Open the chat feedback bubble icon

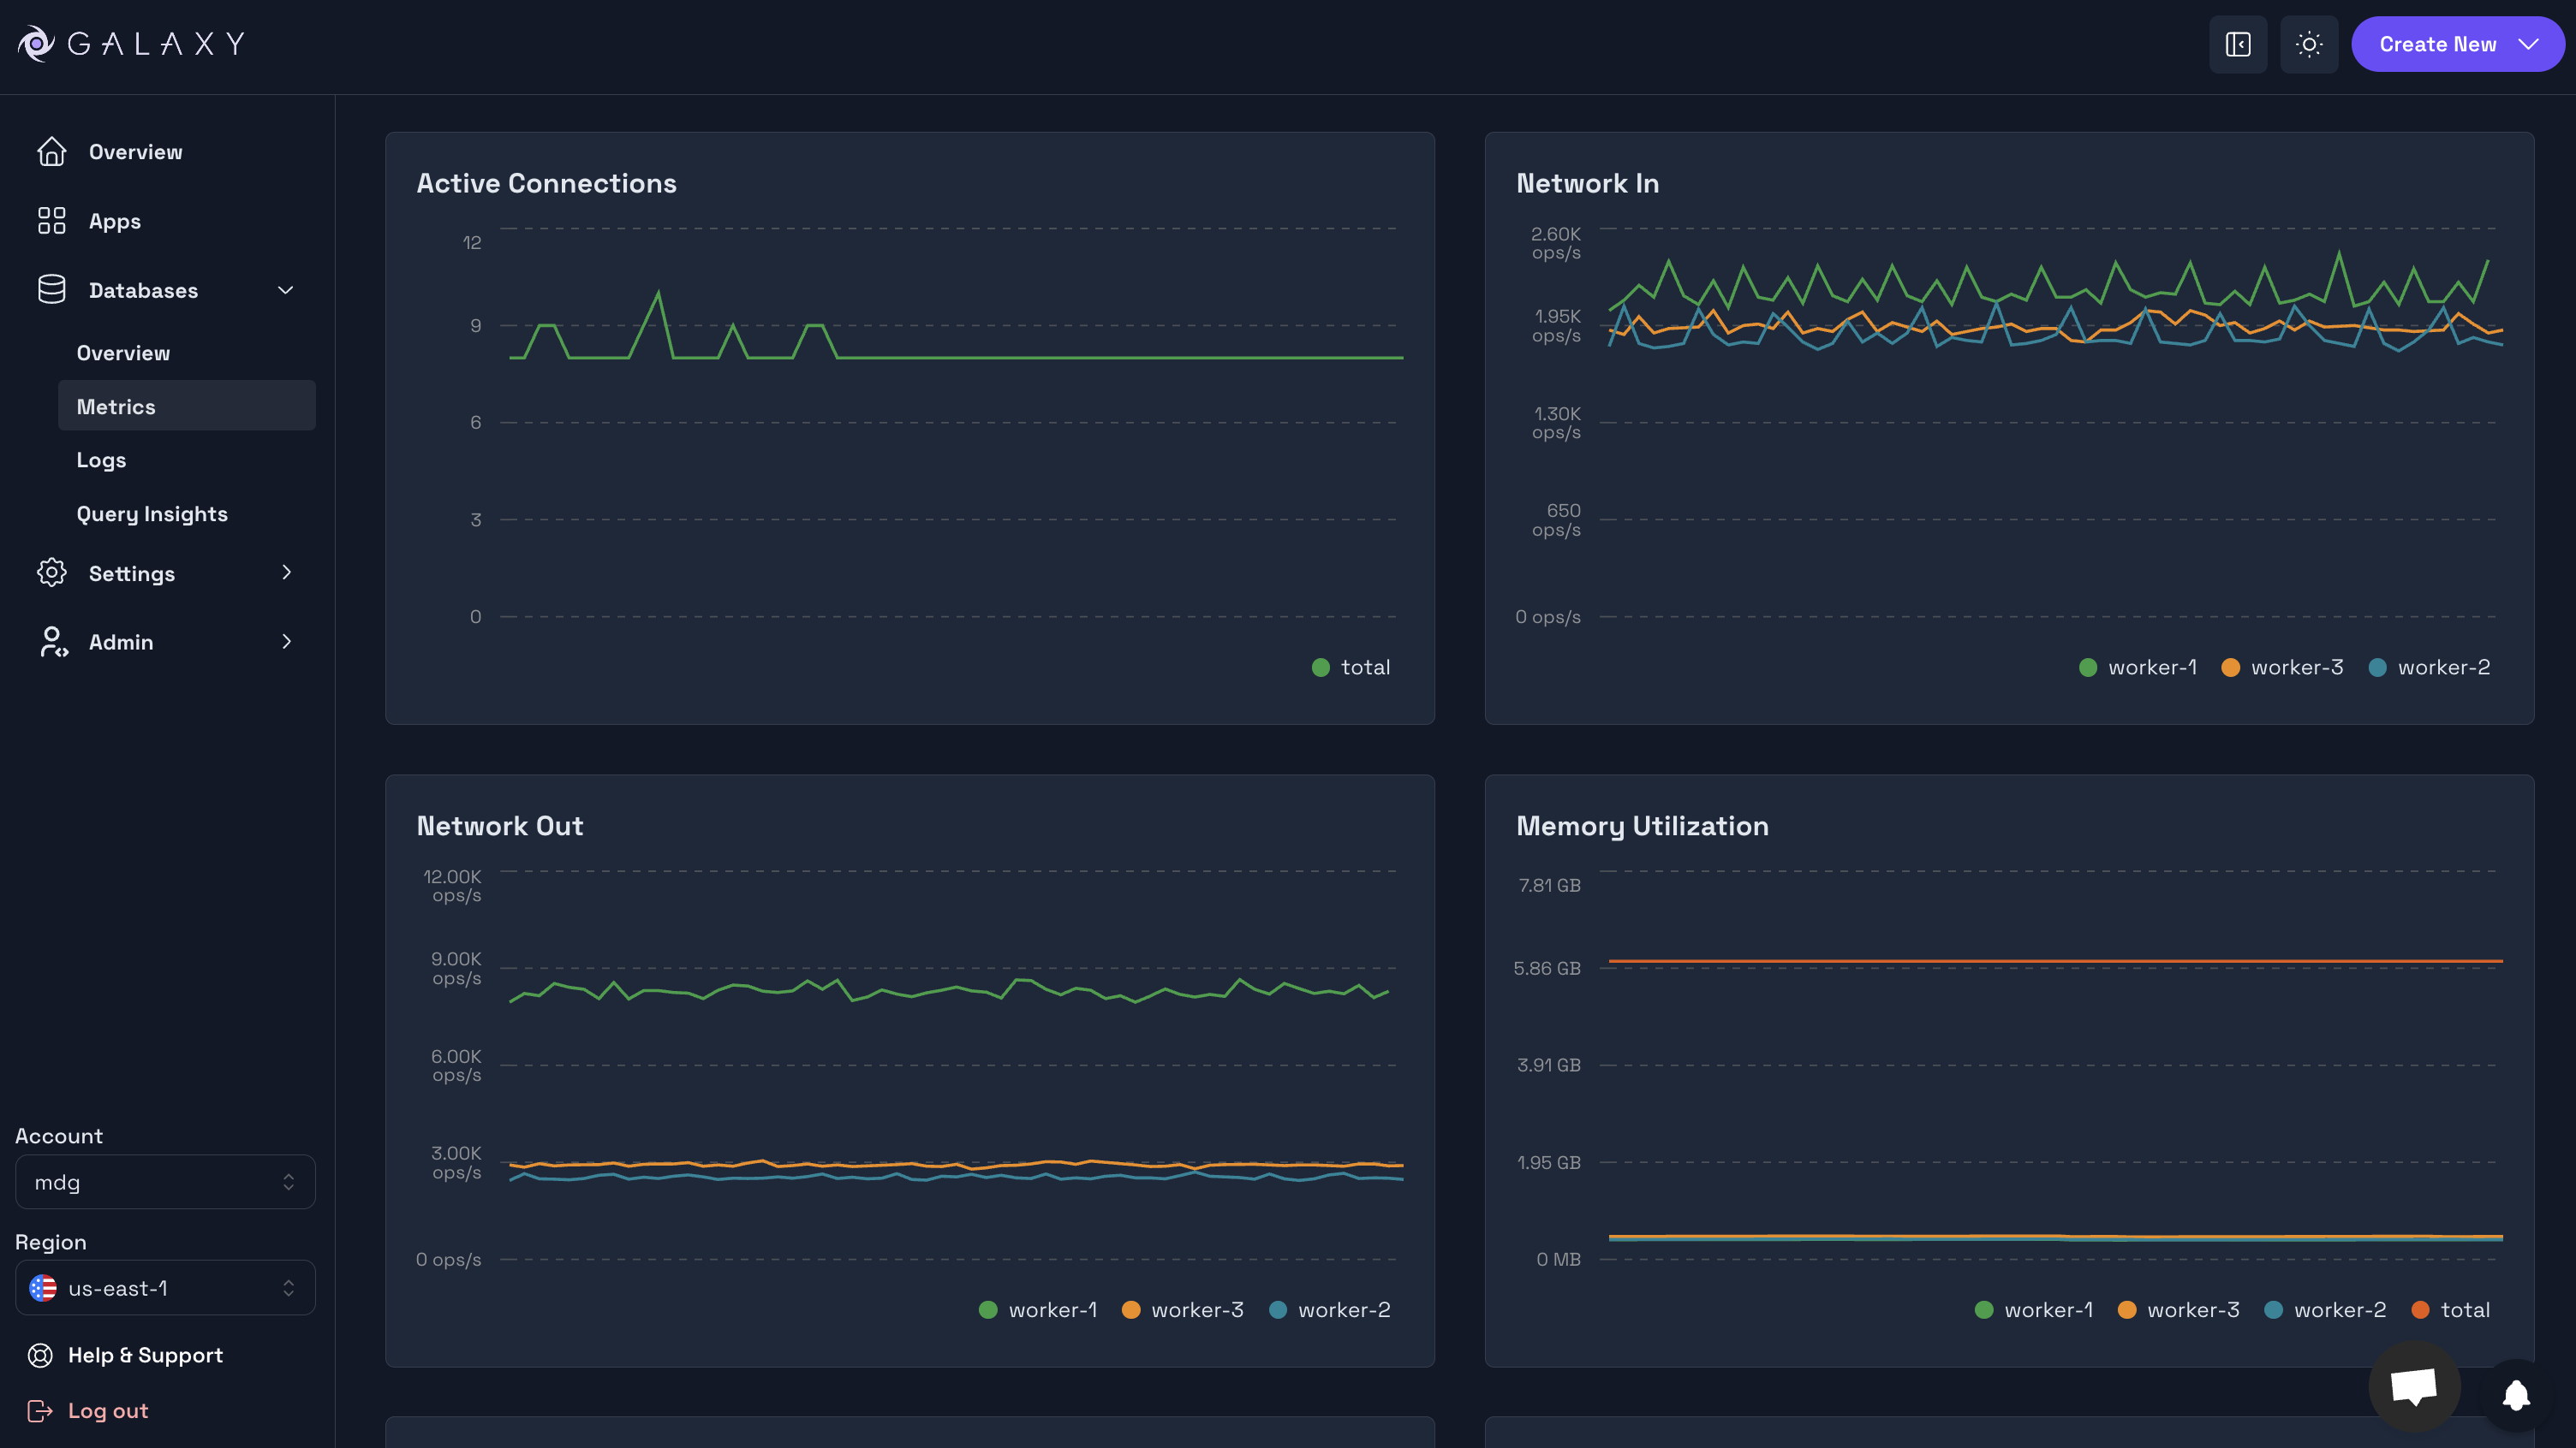[x=2413, y=1386]
